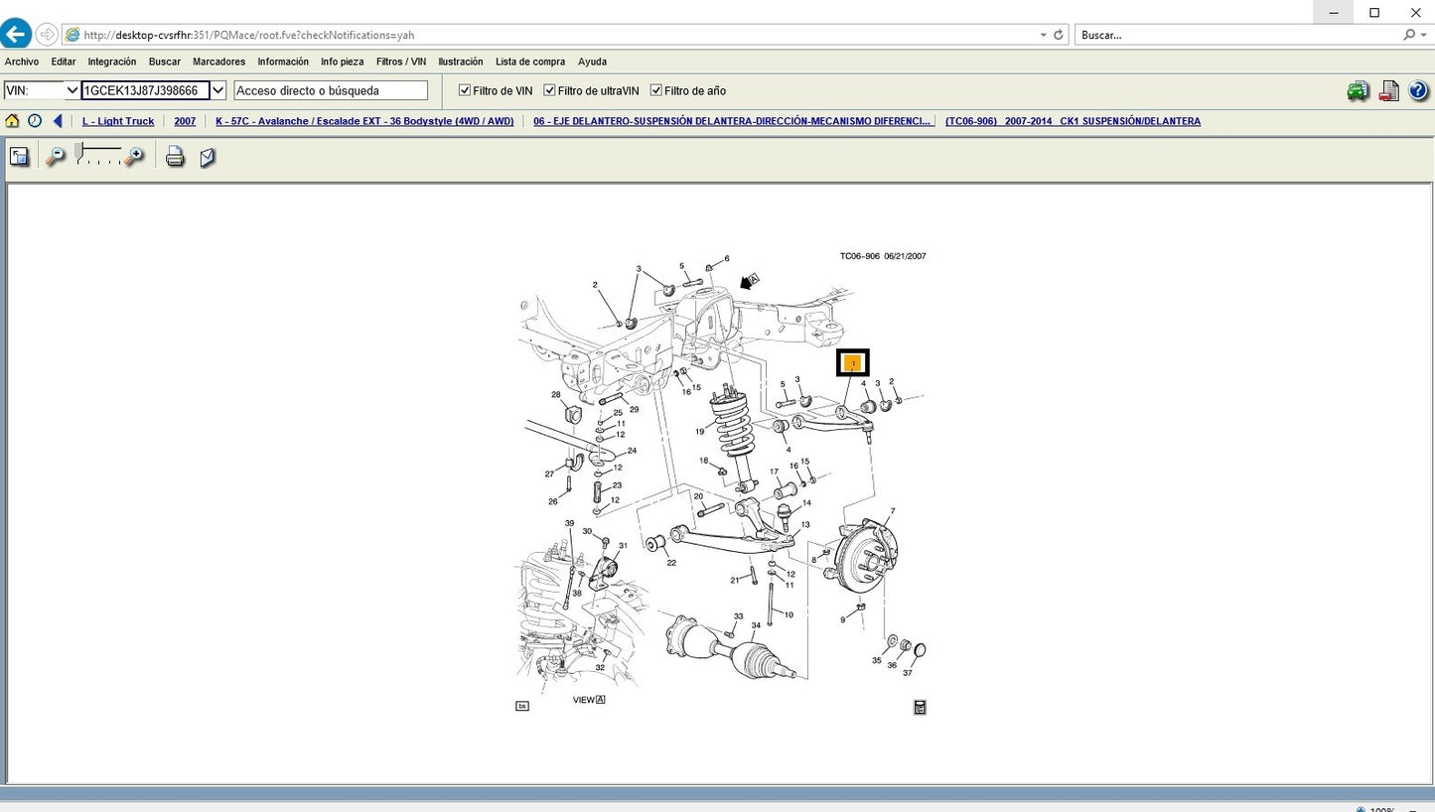The height and width of the screenshot is (812, 1435).
Task: Click the zoom in magnifier icon
Action: point(134,157)
